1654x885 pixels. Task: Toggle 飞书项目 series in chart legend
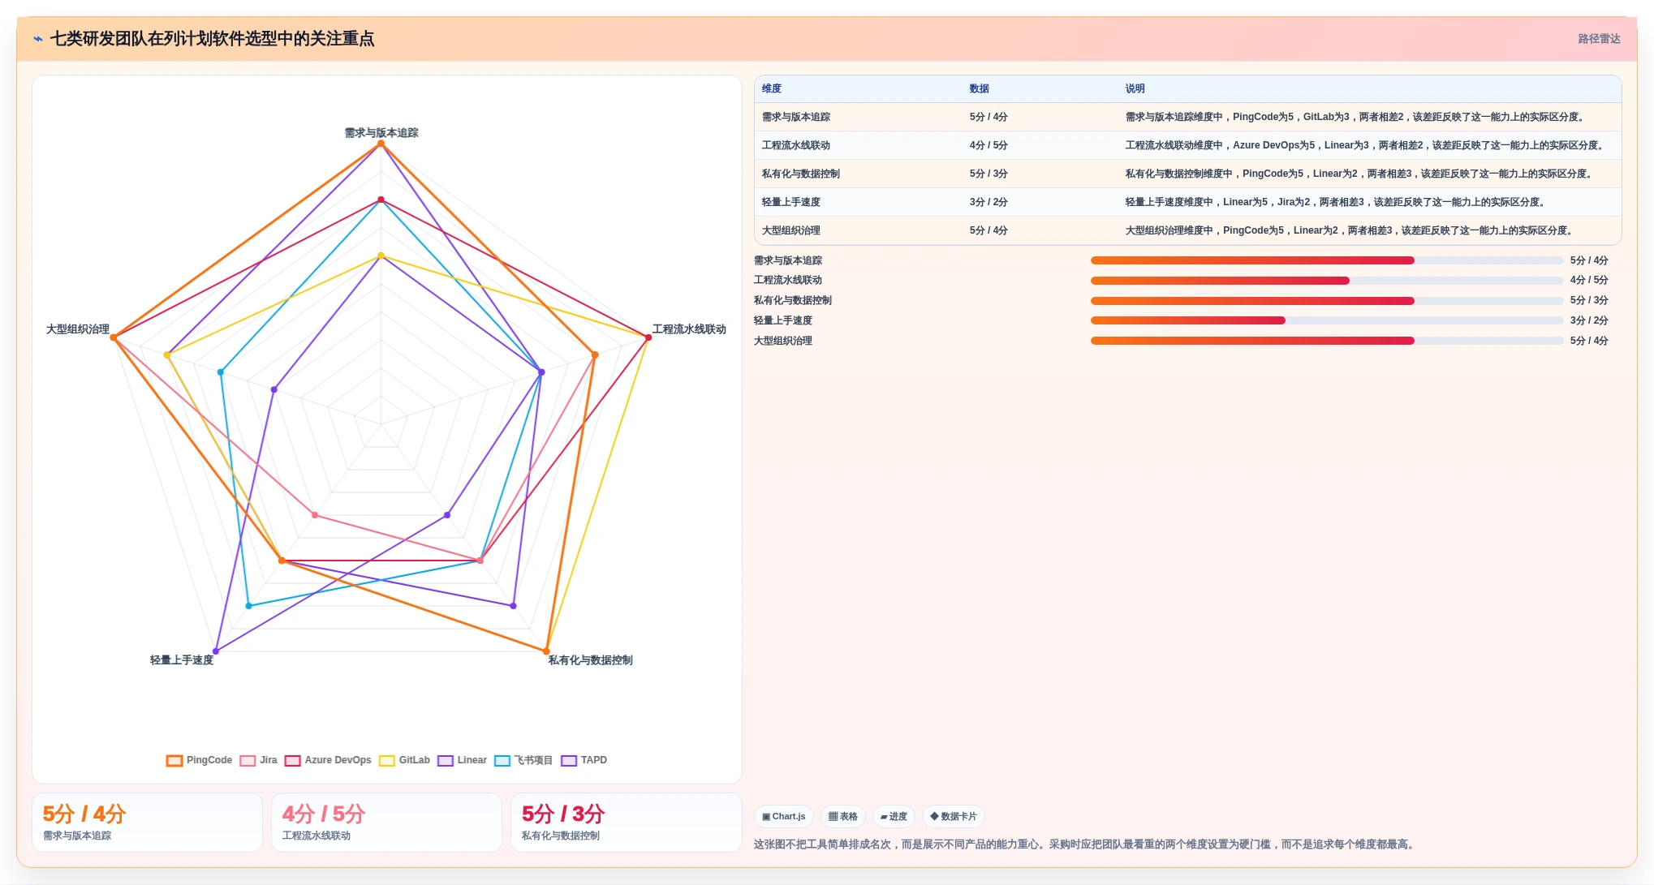[x=523, y=760]
